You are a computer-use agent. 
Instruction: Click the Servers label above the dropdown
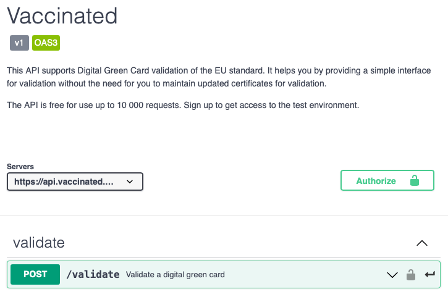pyautogui.click(x=20, y=167)
